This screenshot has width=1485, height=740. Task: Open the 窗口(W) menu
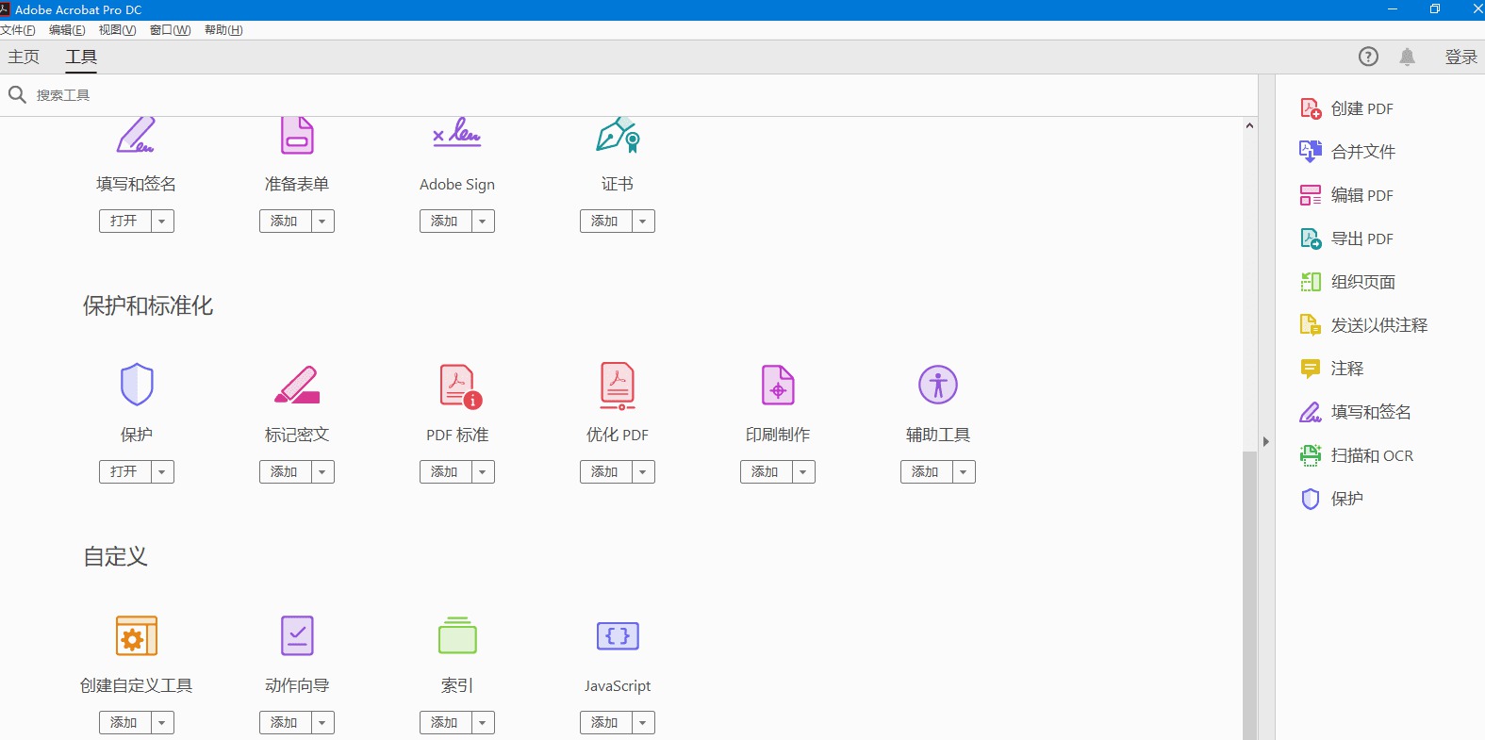[x=170, y=30]
